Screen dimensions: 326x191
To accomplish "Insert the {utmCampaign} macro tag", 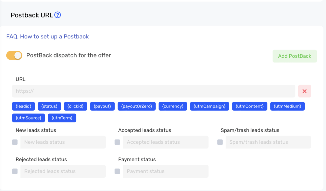I will (209, 106).
